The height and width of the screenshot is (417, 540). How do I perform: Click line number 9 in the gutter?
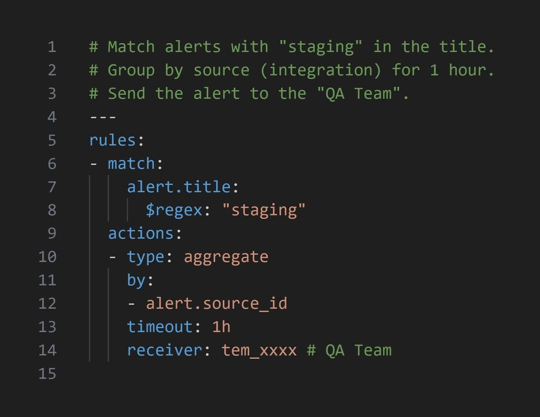[51, 233]
